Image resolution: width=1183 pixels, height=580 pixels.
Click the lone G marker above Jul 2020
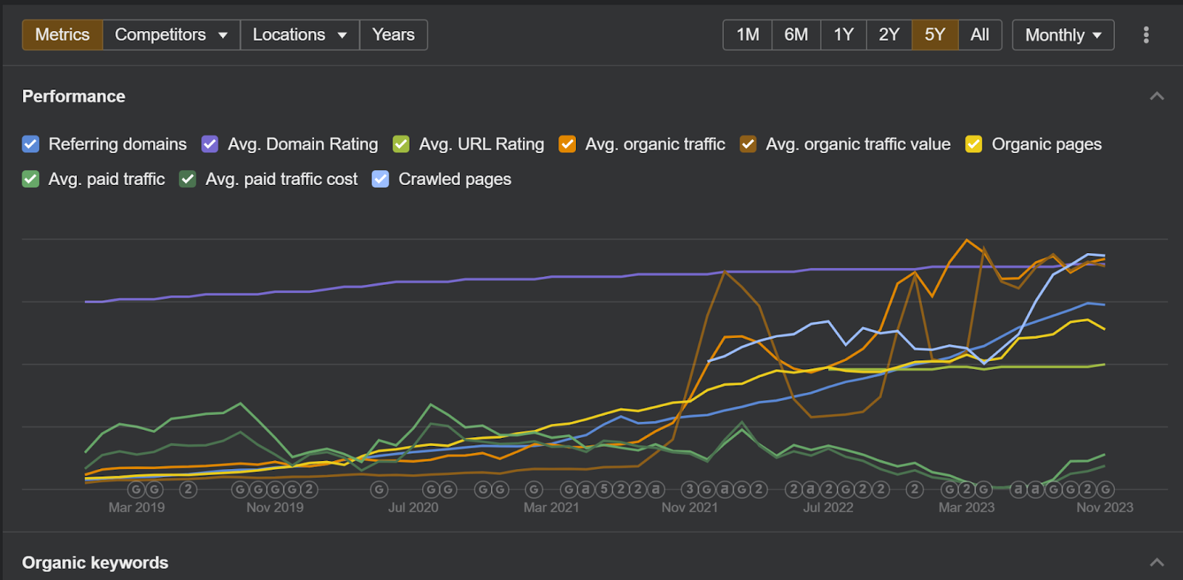pos(379,490)
